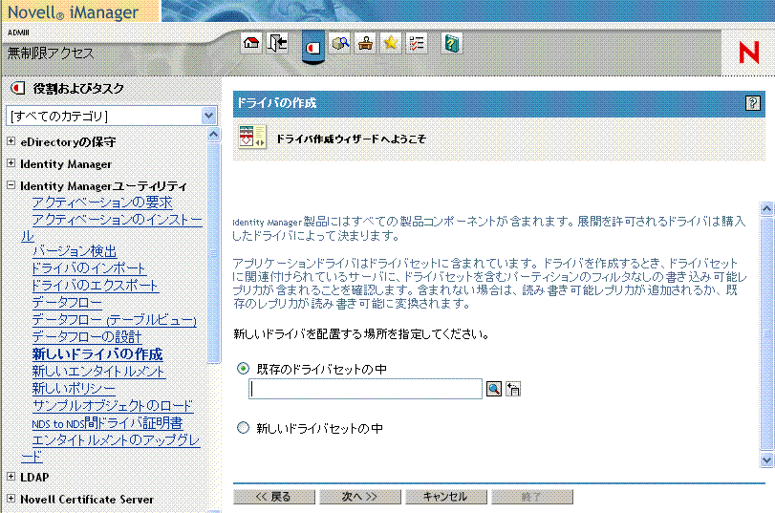Click the help question mark in header

pos(752,103)
